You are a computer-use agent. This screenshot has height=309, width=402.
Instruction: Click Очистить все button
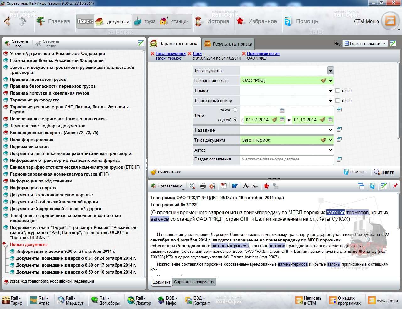coord(166,172)
